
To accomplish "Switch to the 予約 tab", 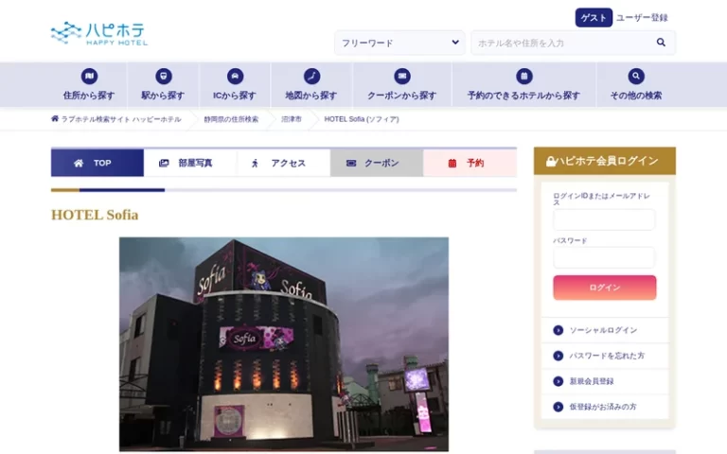I will [470, 163].
